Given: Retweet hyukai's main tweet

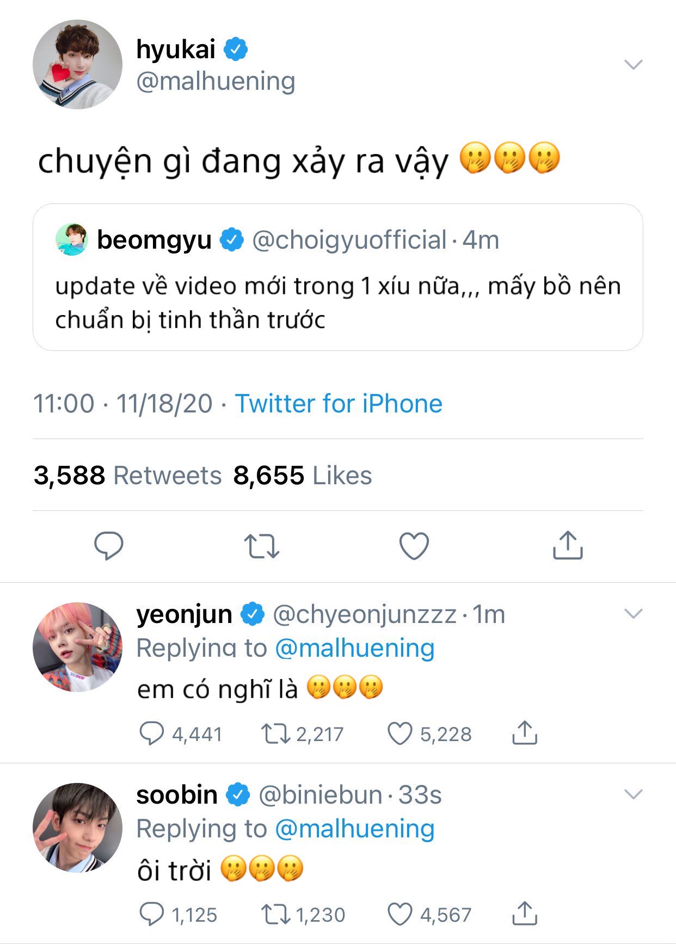Looking at the screenshot, I should [x=261, y=546].
